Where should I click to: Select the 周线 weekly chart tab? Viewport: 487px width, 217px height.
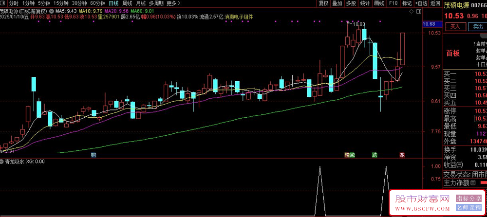pos(127,3)
